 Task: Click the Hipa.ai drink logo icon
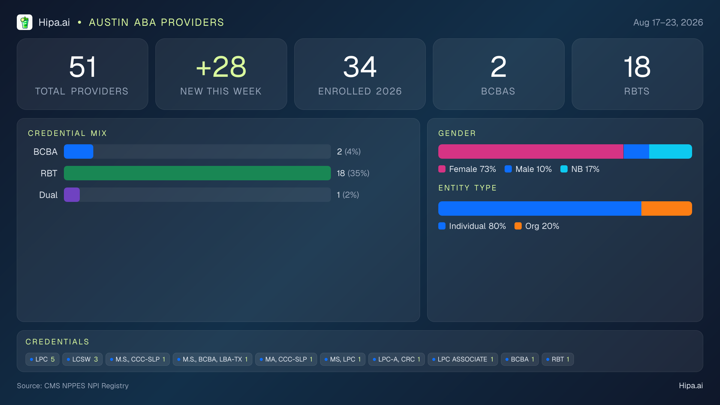25,22
